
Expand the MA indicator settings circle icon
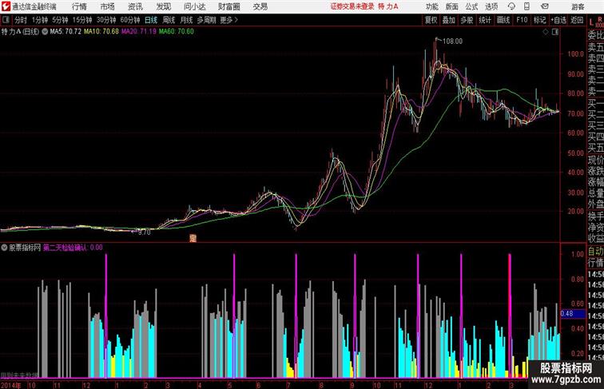45,32
